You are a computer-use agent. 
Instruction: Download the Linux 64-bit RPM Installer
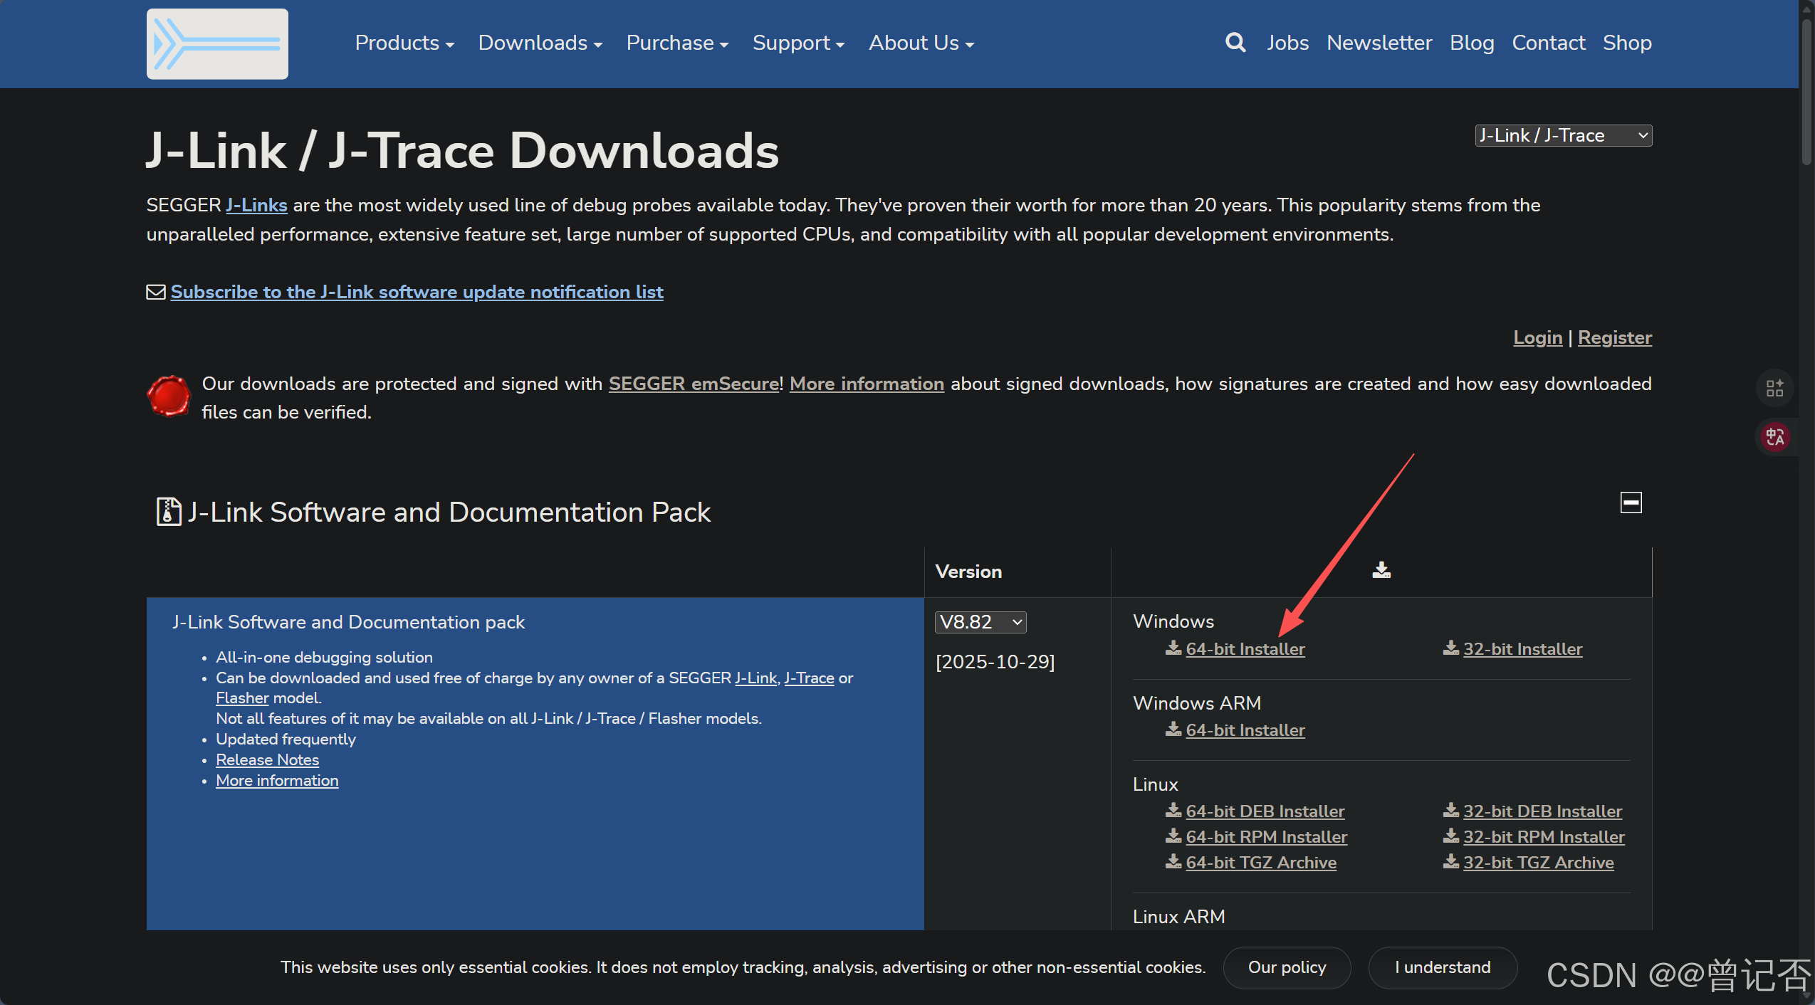[x=1267, y=837]
